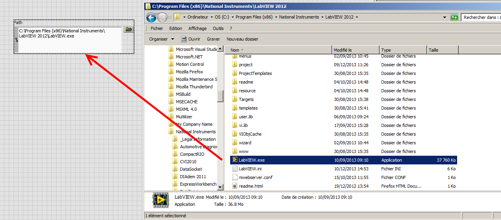Open the ? help menu
Screen dimensions: 501x220
231,28
